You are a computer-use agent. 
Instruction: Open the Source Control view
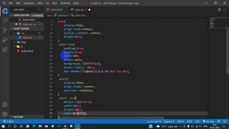pyautogui.click(x=5, y=30)
